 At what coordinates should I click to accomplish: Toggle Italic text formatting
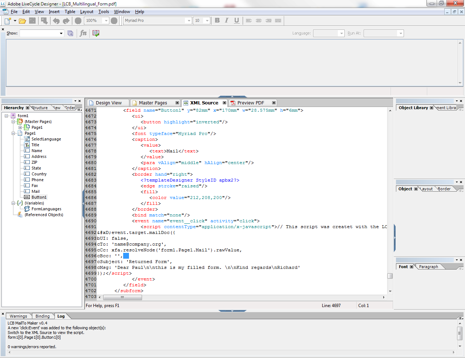pos(227,20)
